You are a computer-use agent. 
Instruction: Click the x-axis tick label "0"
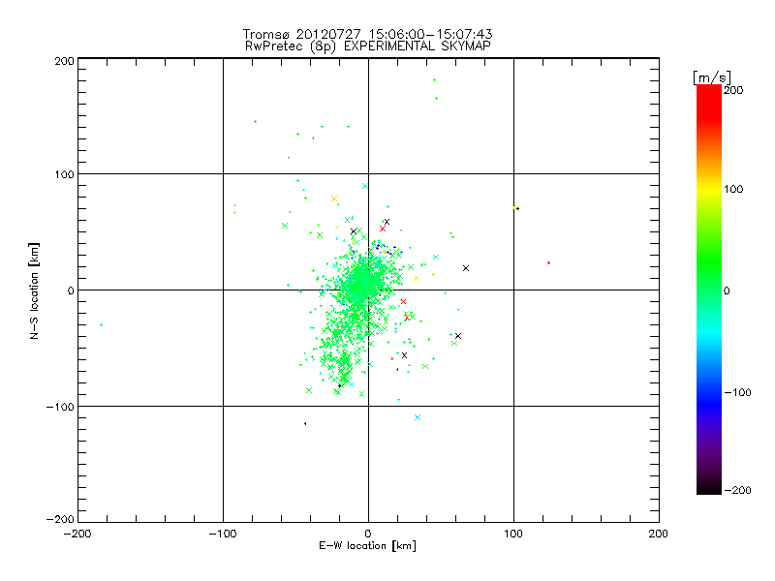(368, 534)
